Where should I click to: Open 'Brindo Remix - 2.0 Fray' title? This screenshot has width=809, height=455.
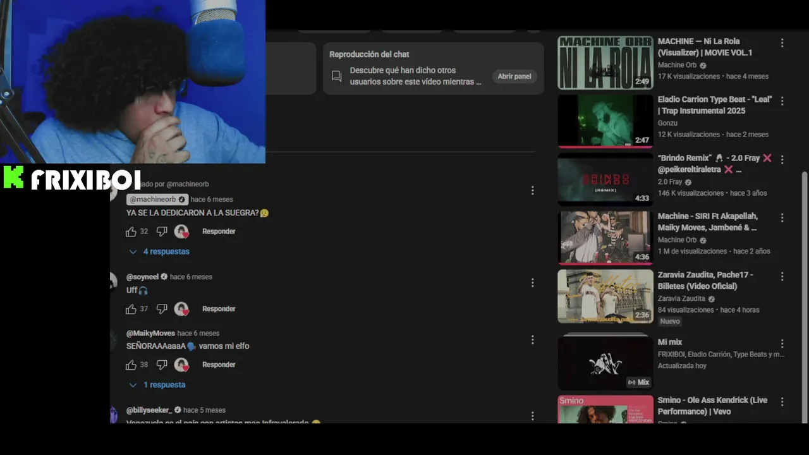(x=715, y=164)
